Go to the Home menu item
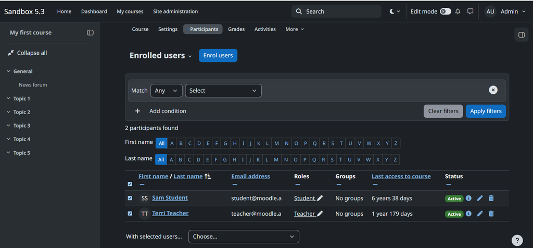 coord(64,11)
